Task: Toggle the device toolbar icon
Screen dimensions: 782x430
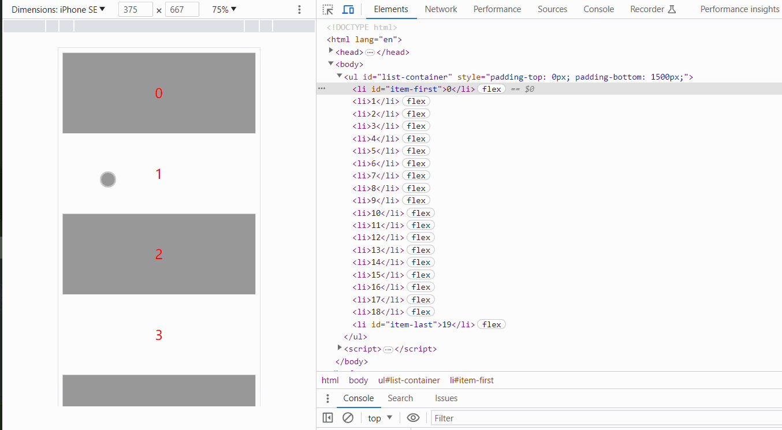Action: tap(348, 9)
